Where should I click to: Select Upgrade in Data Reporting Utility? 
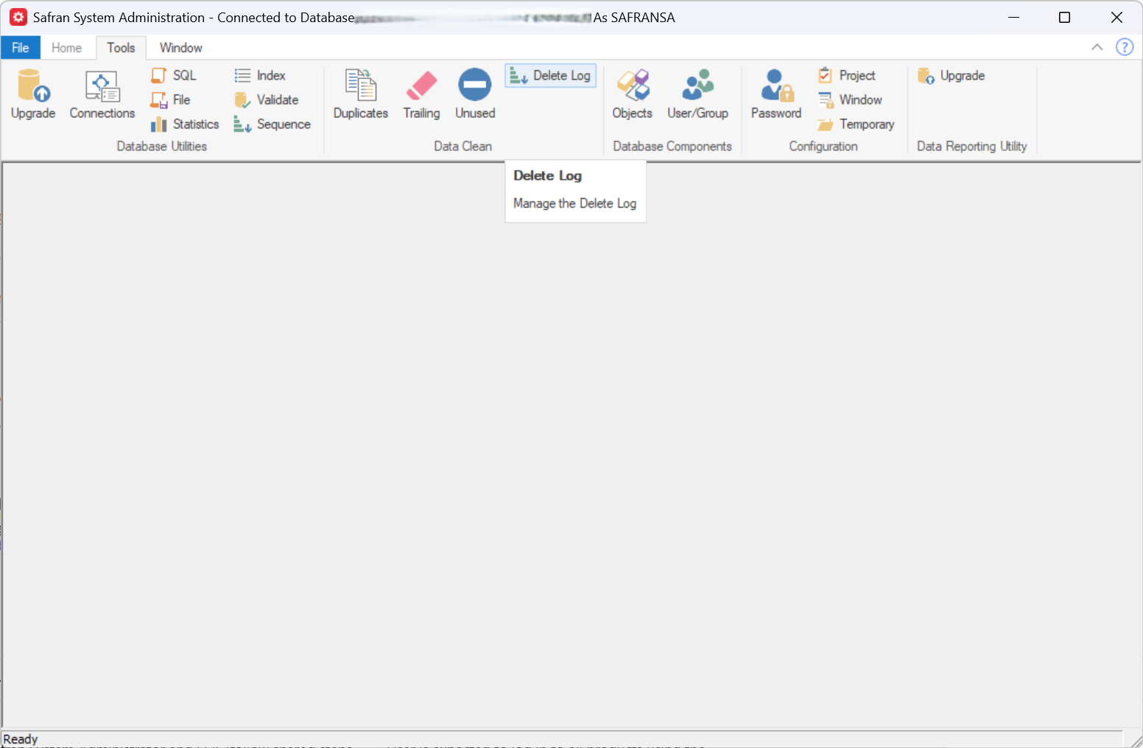951,75
